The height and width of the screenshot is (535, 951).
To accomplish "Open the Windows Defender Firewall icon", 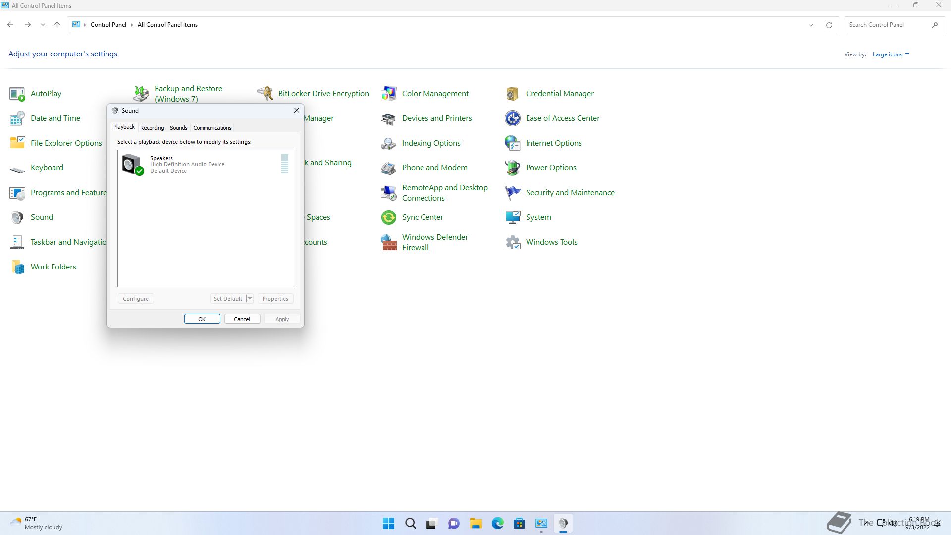I will [x=389, y=242].
